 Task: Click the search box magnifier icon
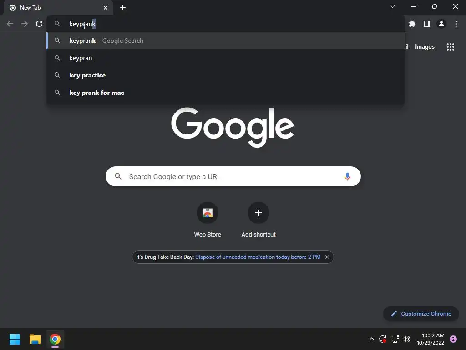(118, 176)
